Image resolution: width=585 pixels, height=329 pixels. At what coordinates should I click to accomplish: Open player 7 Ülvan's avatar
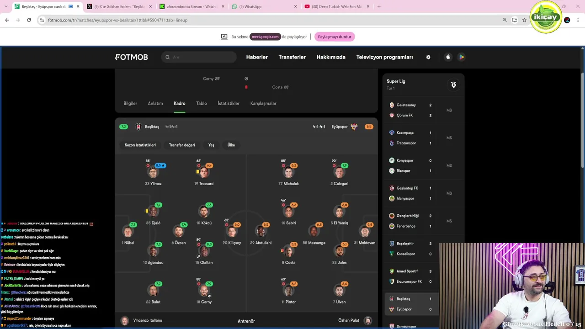pos(339,291)
